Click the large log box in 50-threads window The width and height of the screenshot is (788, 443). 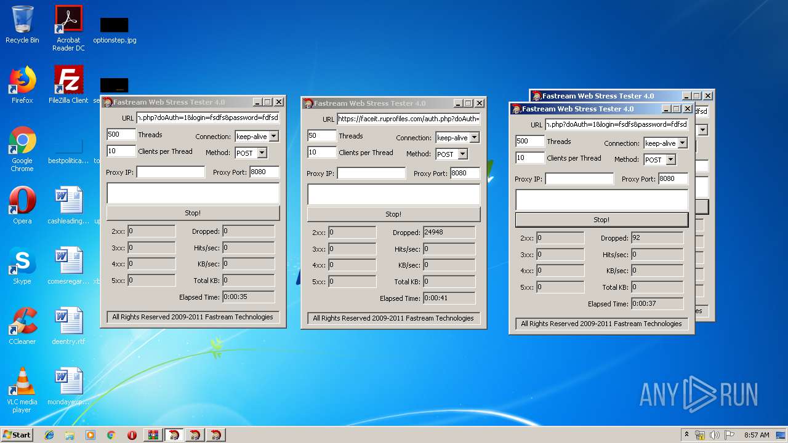(x=393, y=194)
